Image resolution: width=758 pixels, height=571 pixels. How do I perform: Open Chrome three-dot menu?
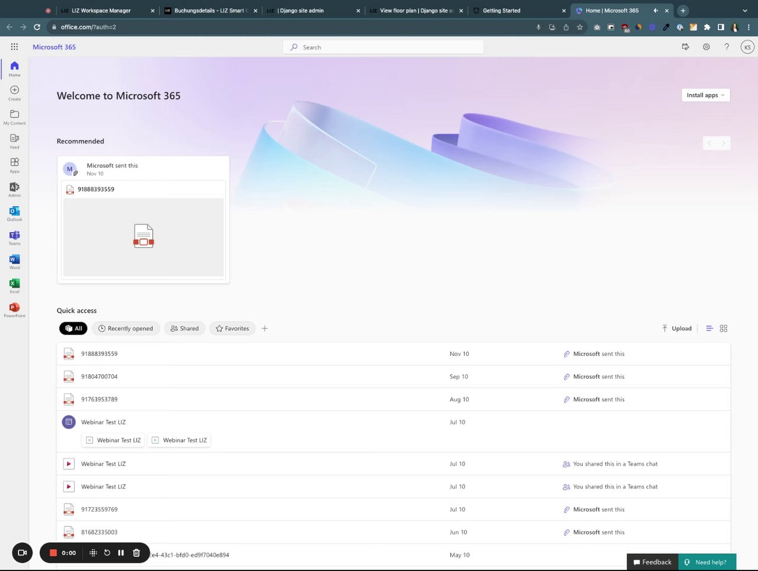point(749,27)
